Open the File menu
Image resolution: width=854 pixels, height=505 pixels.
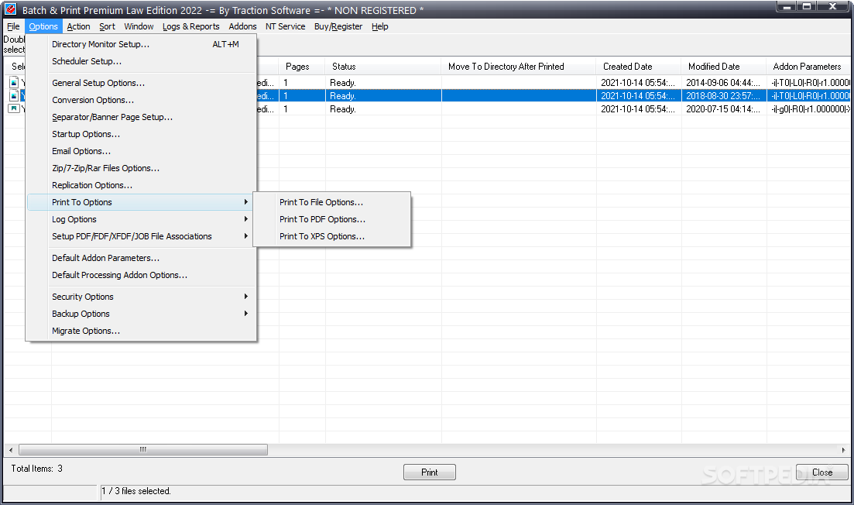point(13,26)
